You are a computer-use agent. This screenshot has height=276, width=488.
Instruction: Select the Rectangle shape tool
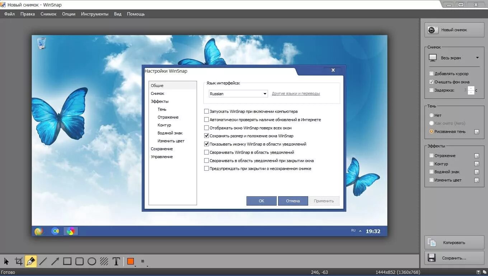tap(67, 261)
